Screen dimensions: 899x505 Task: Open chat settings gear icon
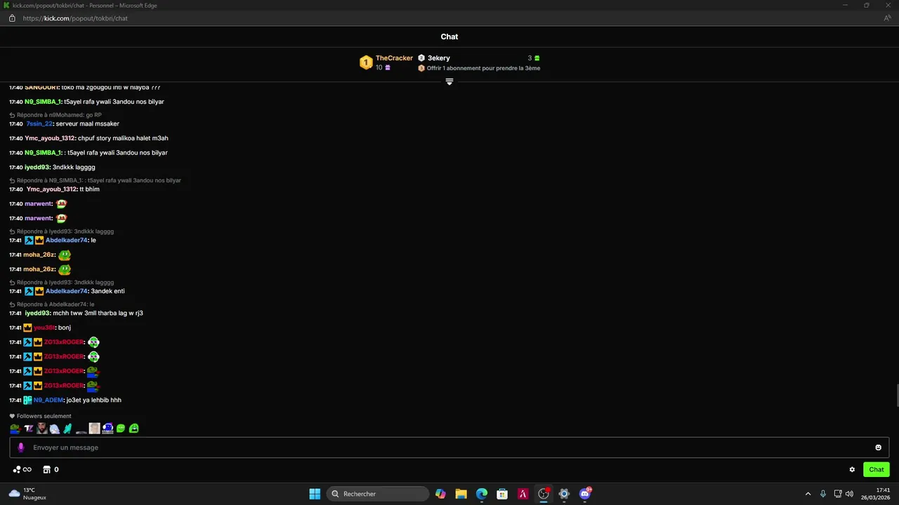click(x=852, y=470)
